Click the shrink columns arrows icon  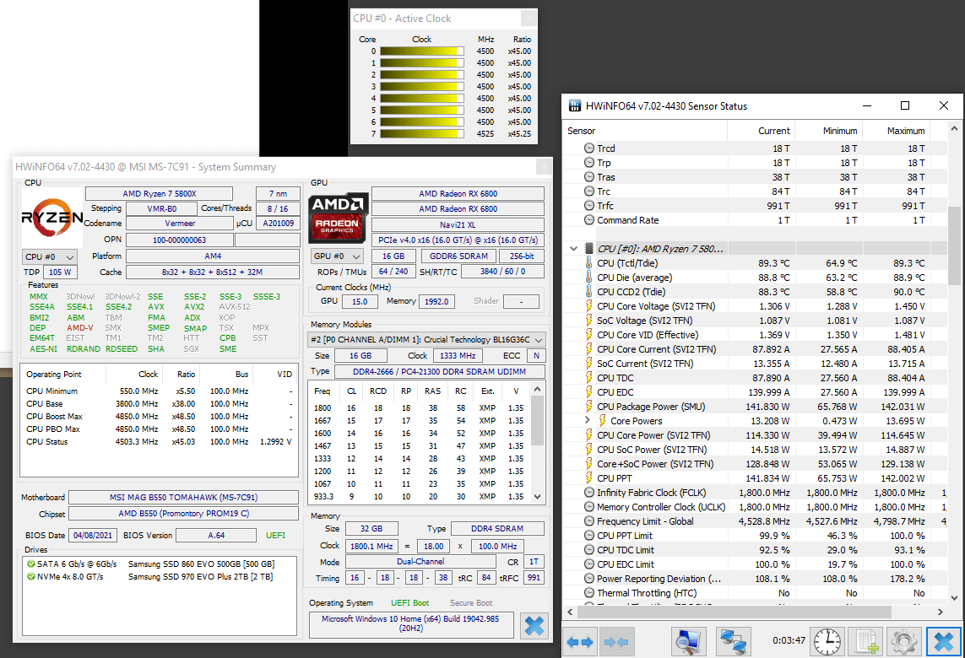click(616, 642)
